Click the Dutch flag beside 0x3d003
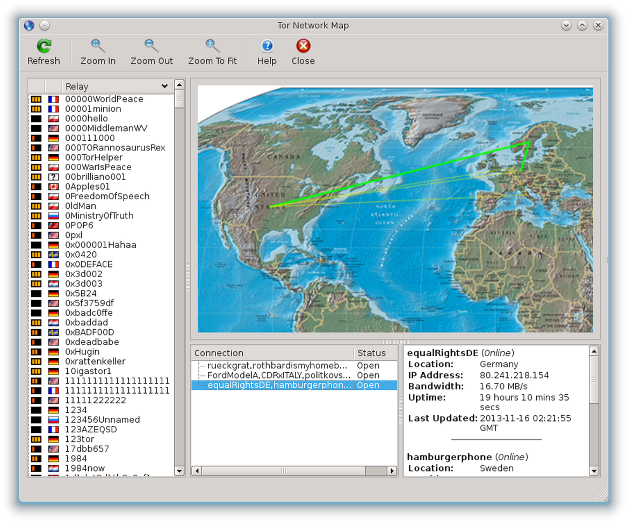 pos(53,284)
